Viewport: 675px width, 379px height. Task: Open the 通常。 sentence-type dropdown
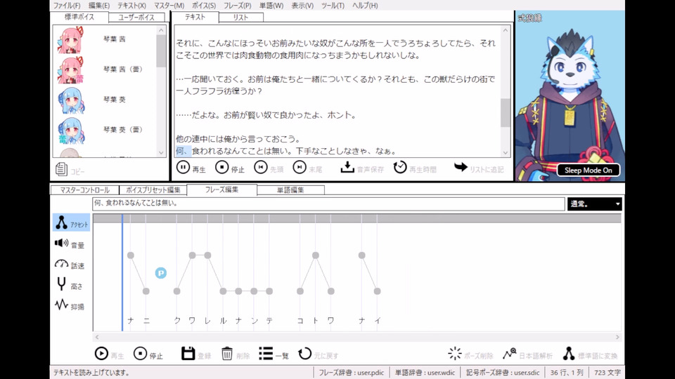tap(595, 204)
